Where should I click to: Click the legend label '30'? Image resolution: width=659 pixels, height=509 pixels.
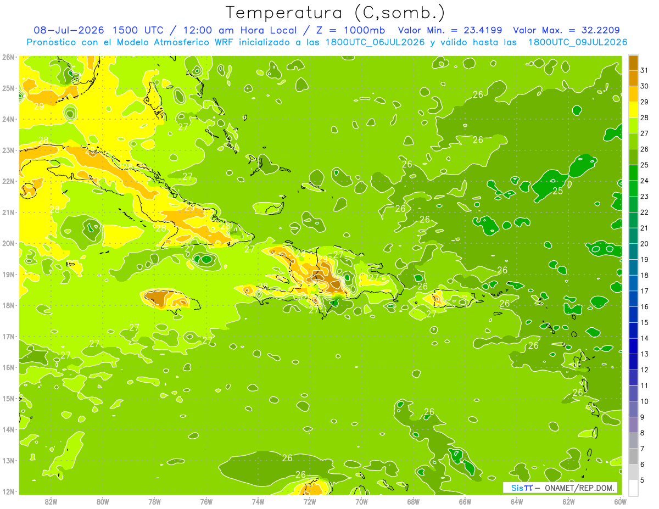click(644, 86)
